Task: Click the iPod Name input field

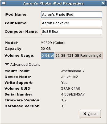Action: pyautogui.click(x=72, y=15)
